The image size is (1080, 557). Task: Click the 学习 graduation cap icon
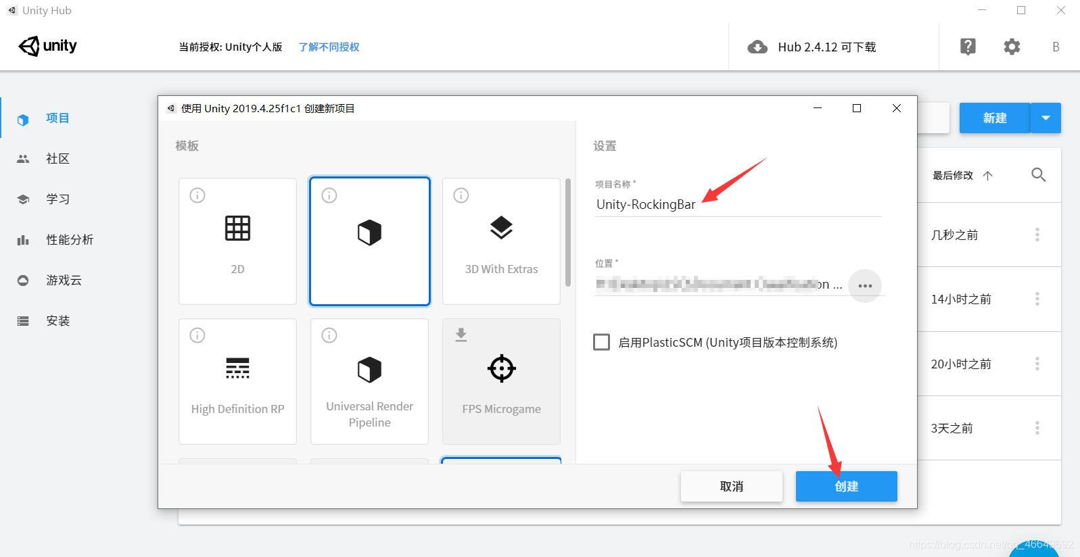[23, 199]
